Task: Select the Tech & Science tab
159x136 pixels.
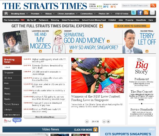Action: tap(12, 104)
